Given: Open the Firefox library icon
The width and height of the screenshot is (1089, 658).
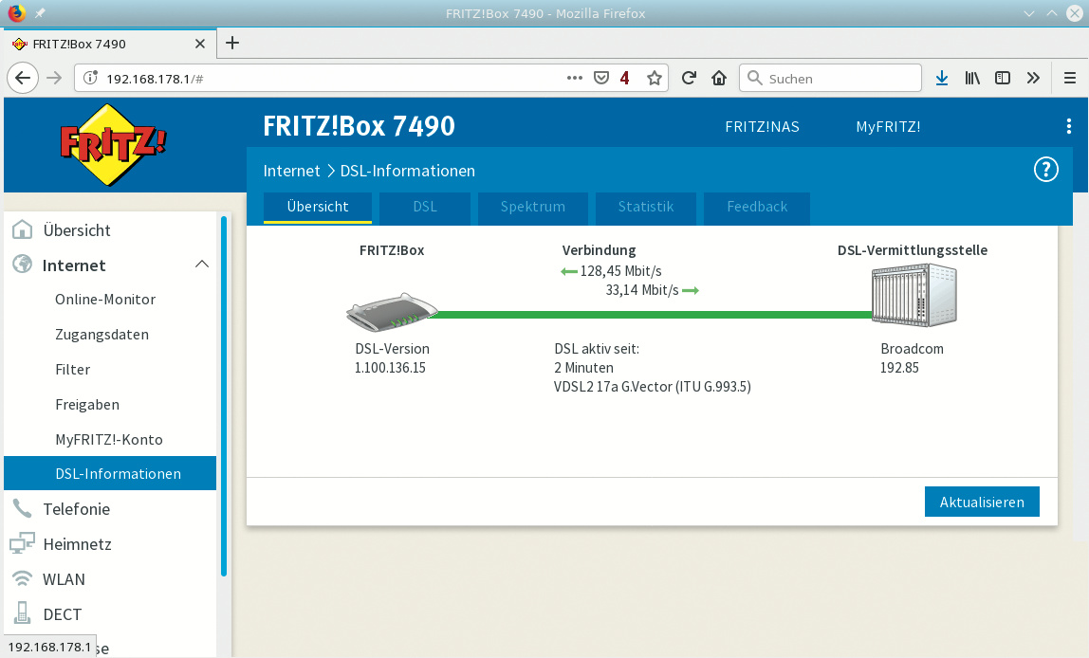Looking at the screenshot, I should click(972, 78).
